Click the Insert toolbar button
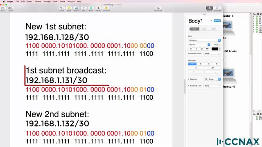 pos(62,8)
